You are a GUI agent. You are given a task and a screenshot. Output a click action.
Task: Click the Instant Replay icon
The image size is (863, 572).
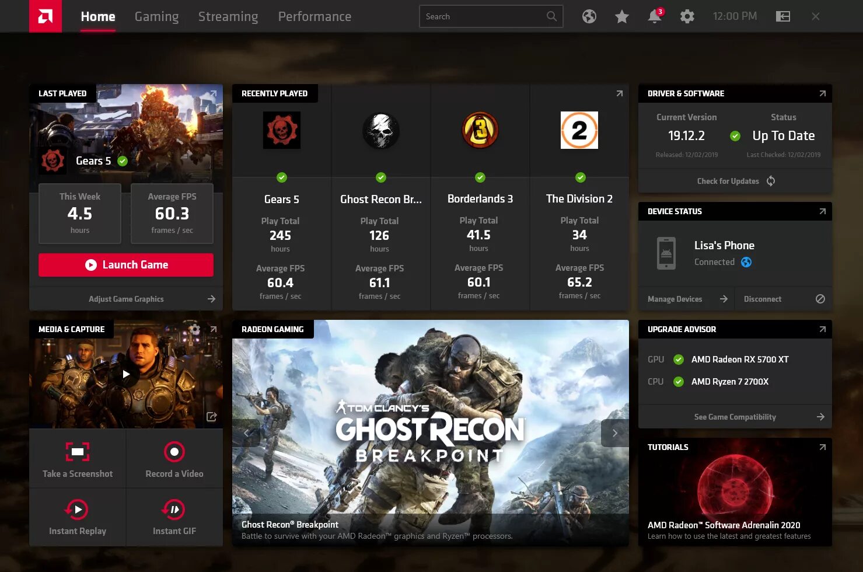click(x=77, y=510)
